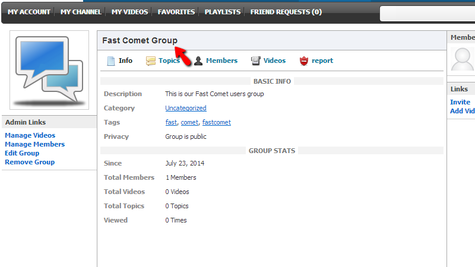The image size is (475, 267).
Task: Click the 'Total Topics' label
Action: pos(124,206)
